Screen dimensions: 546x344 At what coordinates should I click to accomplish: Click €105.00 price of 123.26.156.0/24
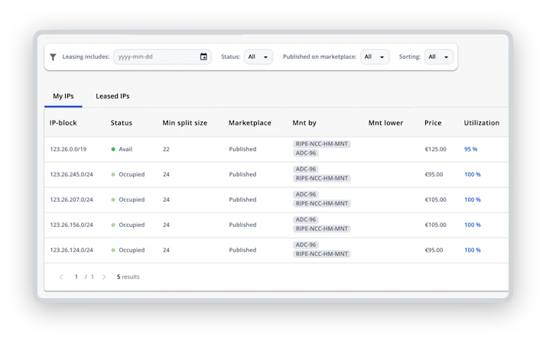tap(435, 225)
